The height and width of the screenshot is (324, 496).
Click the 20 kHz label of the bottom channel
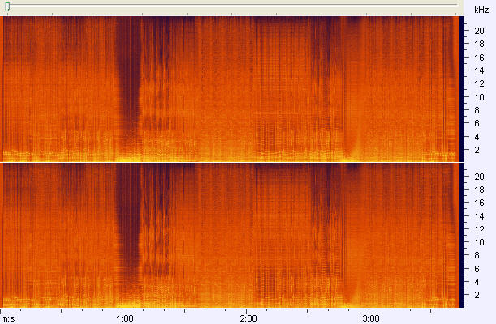pyautogui.click(x=479, y=176)
